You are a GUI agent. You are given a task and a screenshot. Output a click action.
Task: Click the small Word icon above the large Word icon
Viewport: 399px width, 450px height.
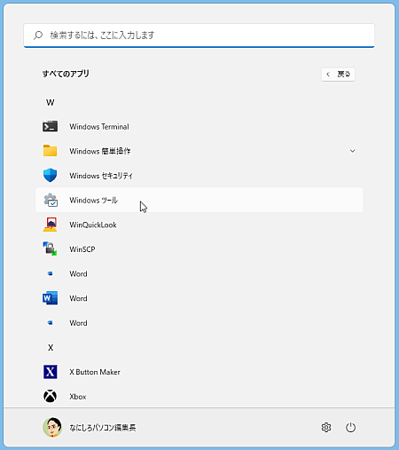pos(51,273)
